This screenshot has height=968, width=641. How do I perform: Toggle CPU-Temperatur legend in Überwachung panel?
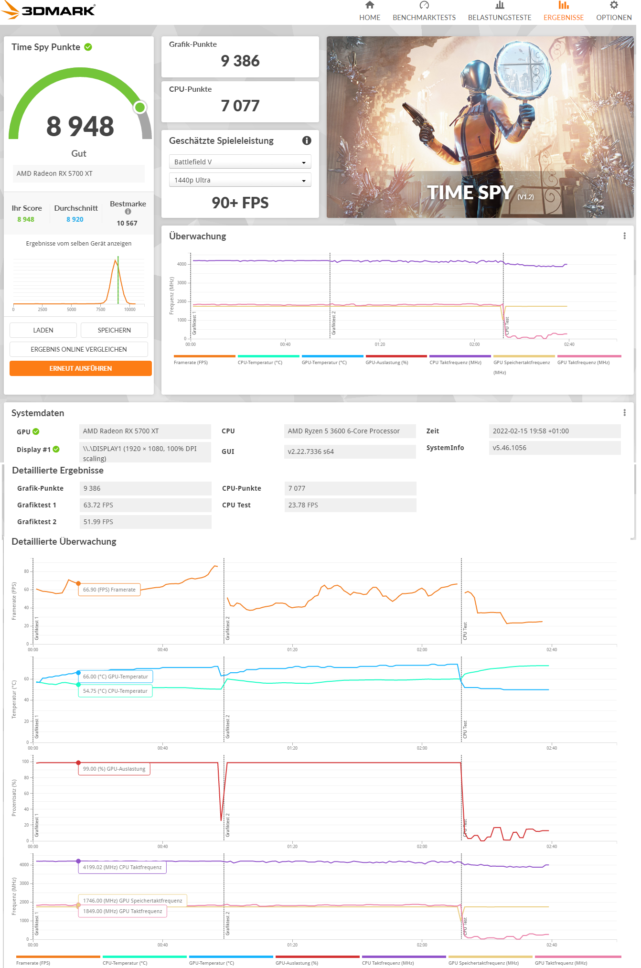tap(268, 361)
